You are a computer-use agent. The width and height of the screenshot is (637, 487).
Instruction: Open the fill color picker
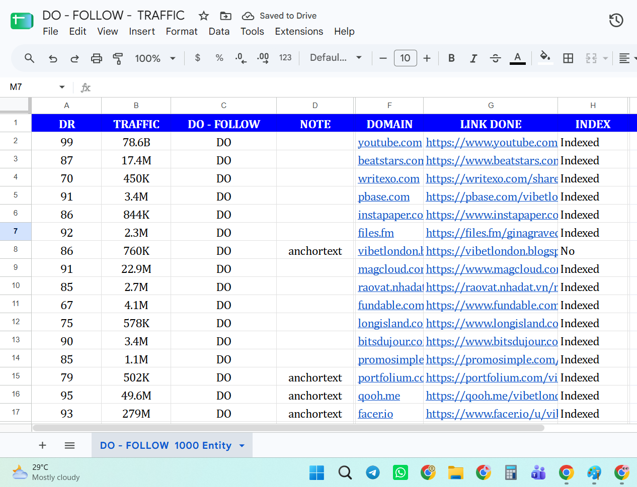click(545, 58)
